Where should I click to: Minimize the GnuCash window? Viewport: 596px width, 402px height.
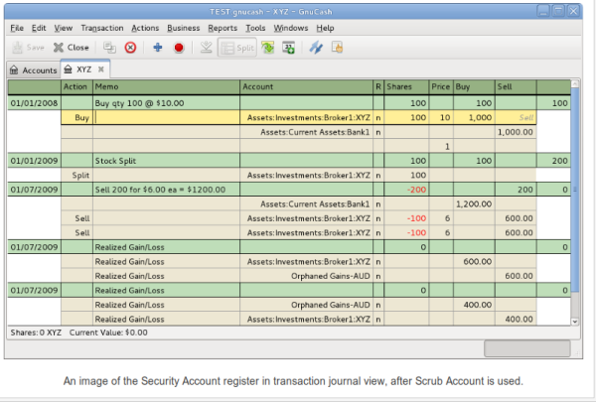pyautogui.click(x=543, y=11)
